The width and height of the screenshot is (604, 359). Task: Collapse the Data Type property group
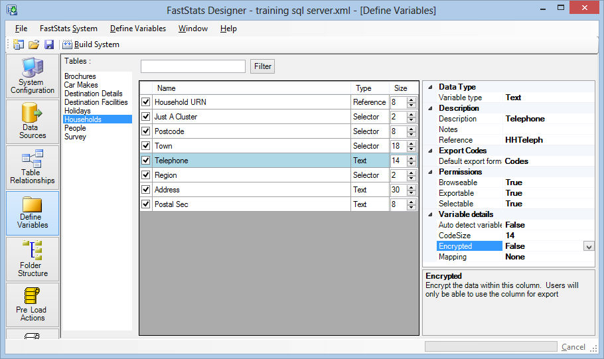pos(430,87)
